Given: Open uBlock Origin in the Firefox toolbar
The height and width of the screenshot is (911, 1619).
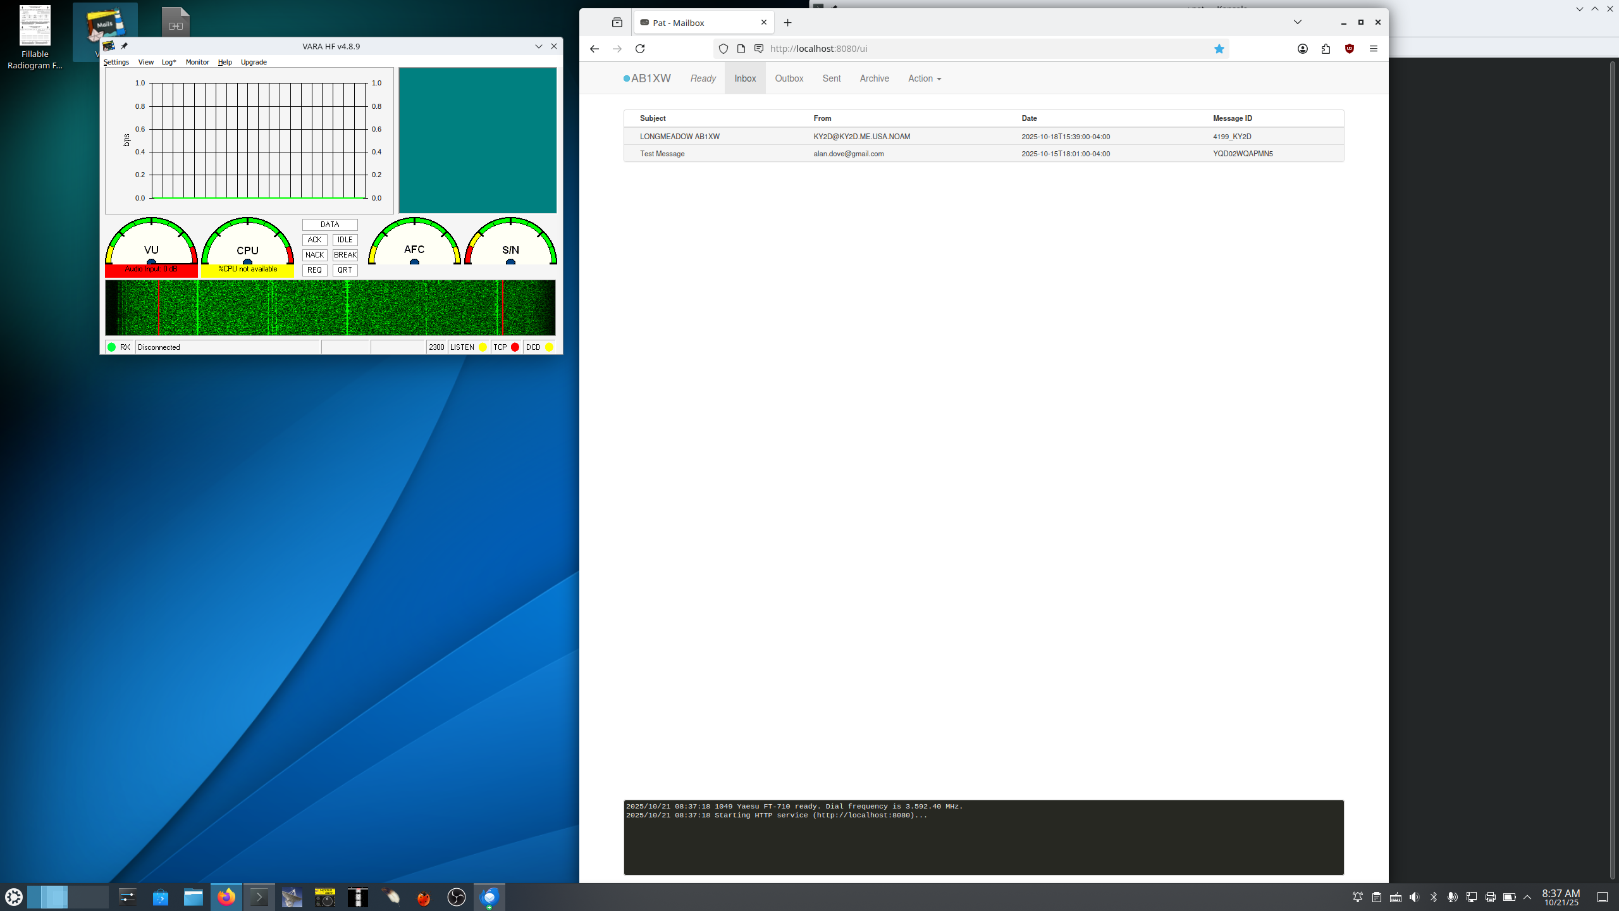Looking at the screenshot, I should point(1350,49).
